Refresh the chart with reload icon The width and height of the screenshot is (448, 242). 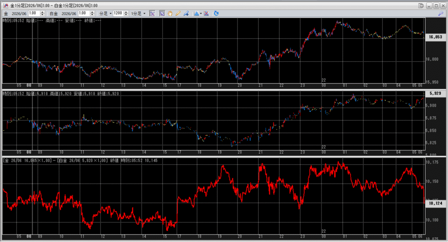click(x=216, y=14)
